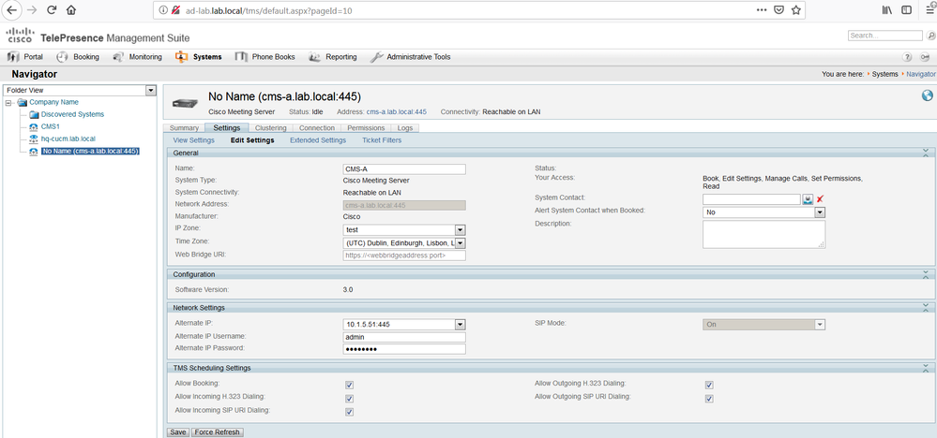Click the search magnifier icon
The height and width of the screenshot is (438, 937).
930,36
